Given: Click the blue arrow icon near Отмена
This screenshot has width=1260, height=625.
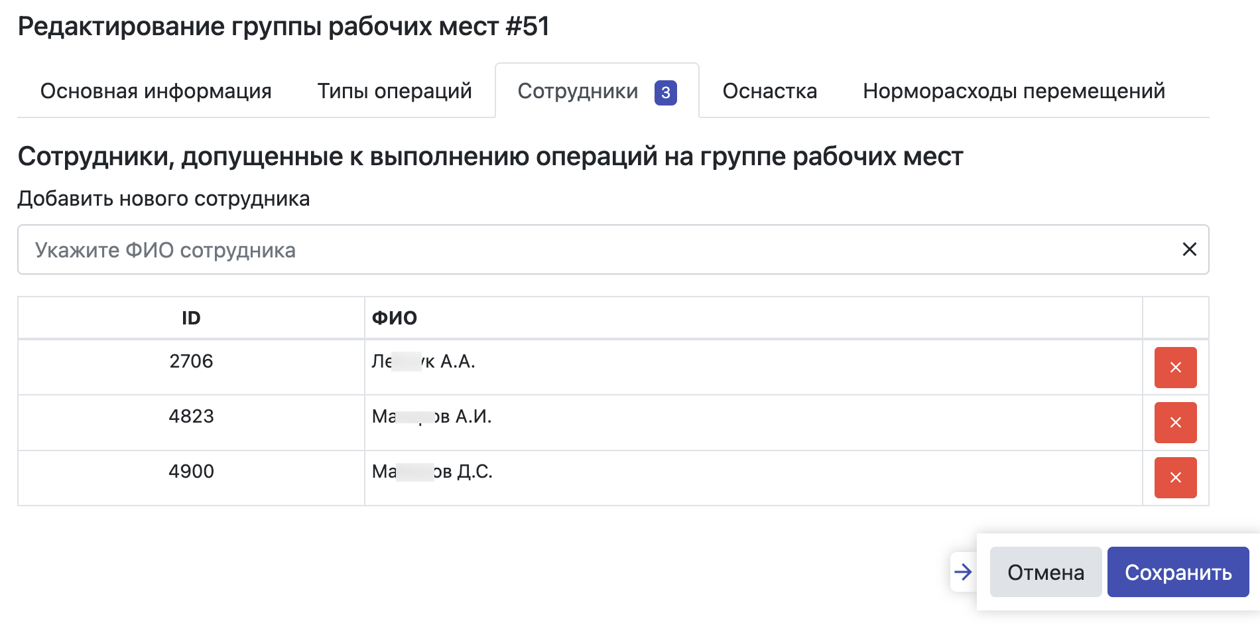Looking at the screenshot, I should pyautogui.click(x=963, y=572).
